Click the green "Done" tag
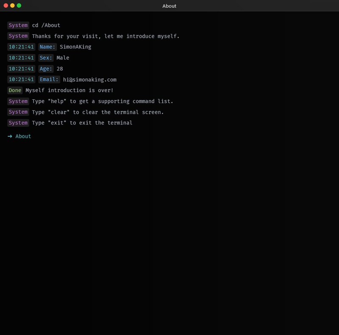The width and height of the screenshot is (339, 335). tap(15, 90)
